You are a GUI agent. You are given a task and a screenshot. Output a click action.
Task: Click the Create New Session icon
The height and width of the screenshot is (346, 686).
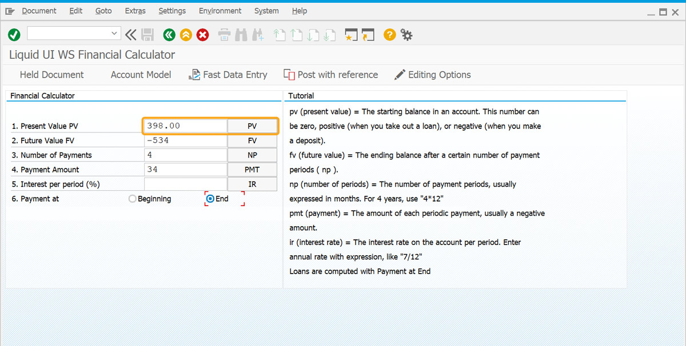pyautogui.click(x=350, y=35)
